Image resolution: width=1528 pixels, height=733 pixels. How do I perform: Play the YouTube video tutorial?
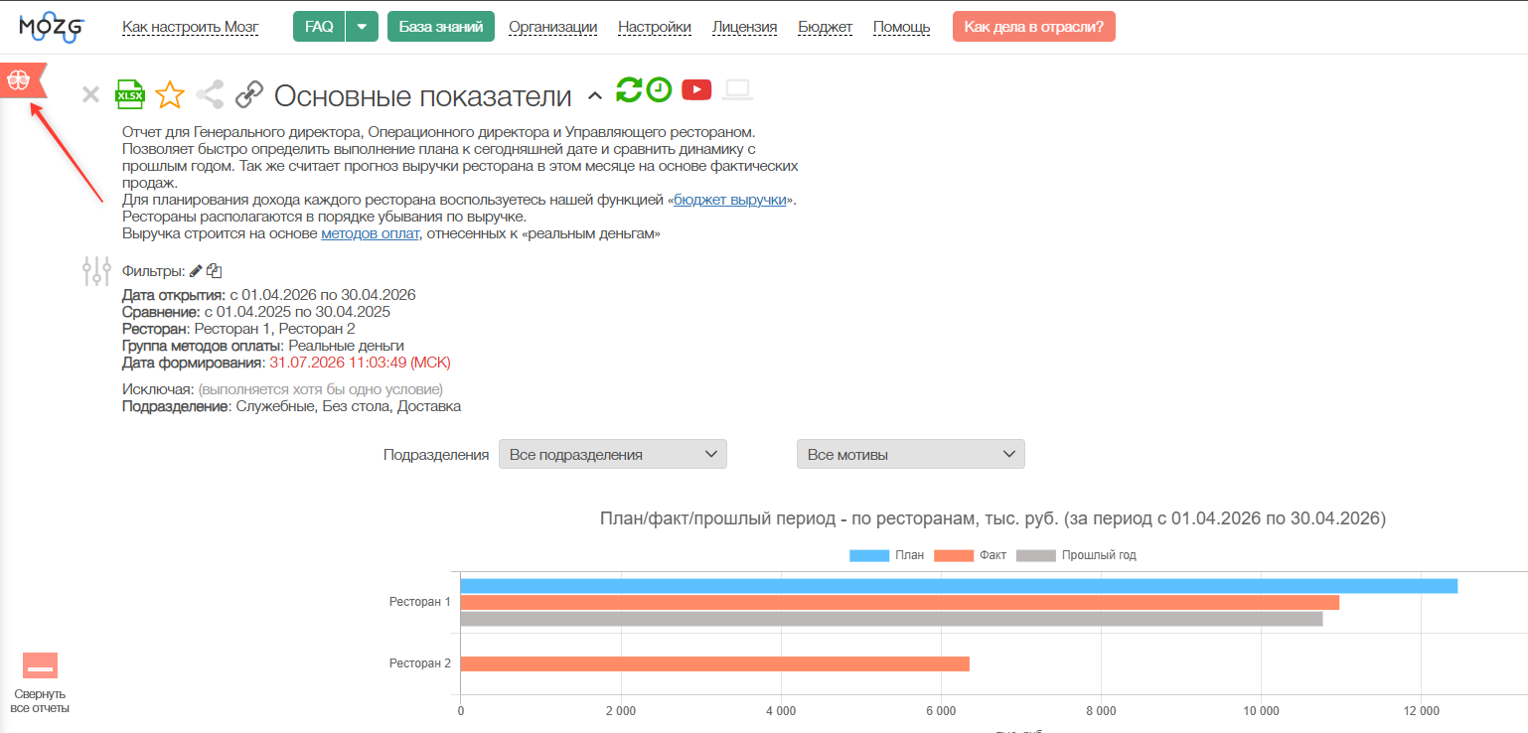pos(696,89)
